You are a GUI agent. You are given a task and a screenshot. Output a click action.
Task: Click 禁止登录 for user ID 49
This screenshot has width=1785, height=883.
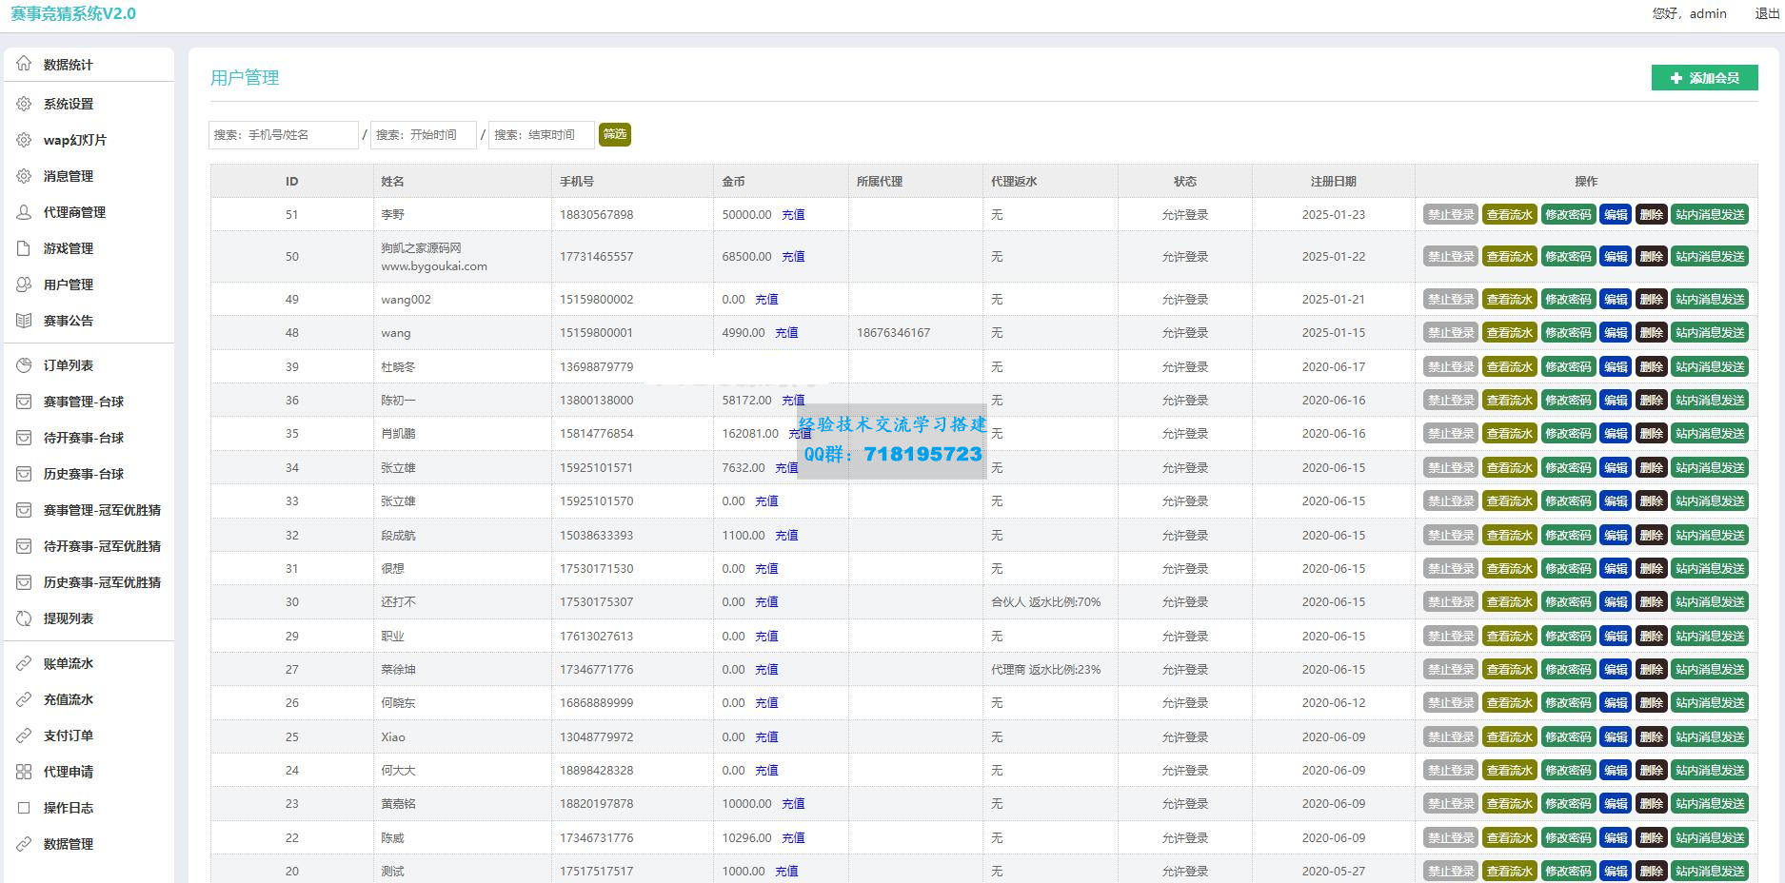(x=1450, y=300)
